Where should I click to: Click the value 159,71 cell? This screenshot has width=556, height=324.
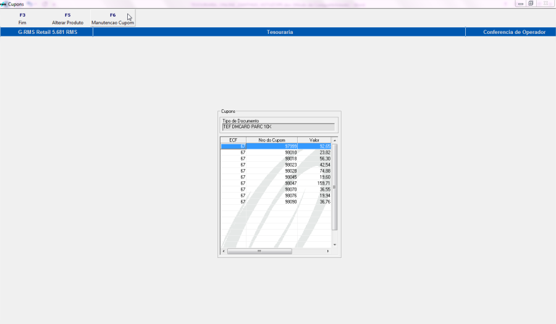(314, 183)
